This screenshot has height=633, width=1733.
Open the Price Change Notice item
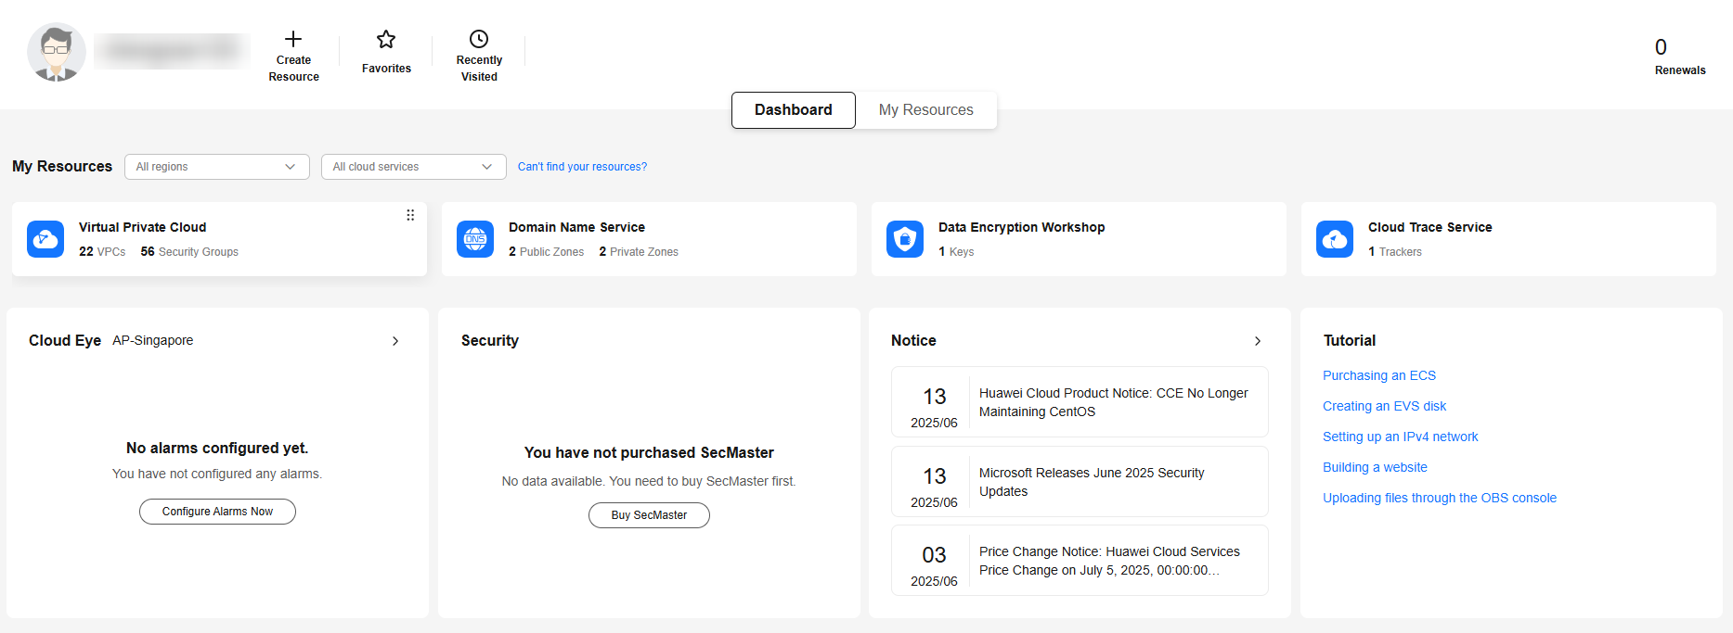click(1080, 561)
